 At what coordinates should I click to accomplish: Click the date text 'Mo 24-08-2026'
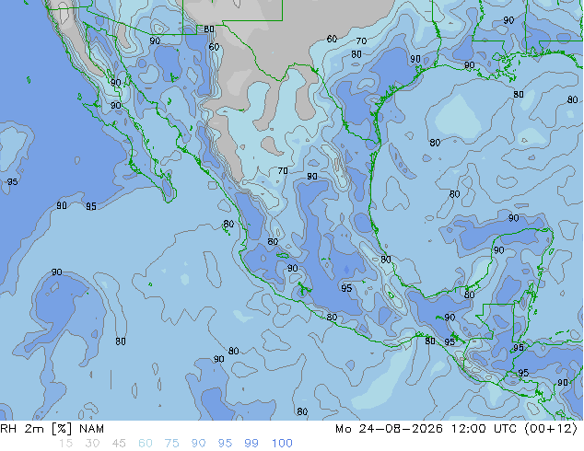[x=390, y=429]
